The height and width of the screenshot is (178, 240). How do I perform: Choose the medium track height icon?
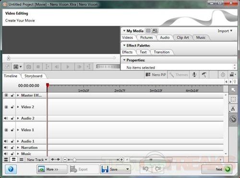tap(14, 159)
